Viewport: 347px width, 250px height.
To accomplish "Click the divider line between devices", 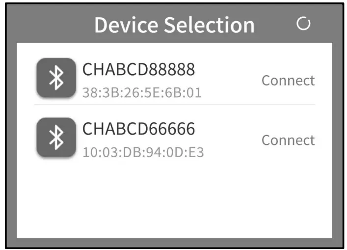I will [x=174, y=105].
